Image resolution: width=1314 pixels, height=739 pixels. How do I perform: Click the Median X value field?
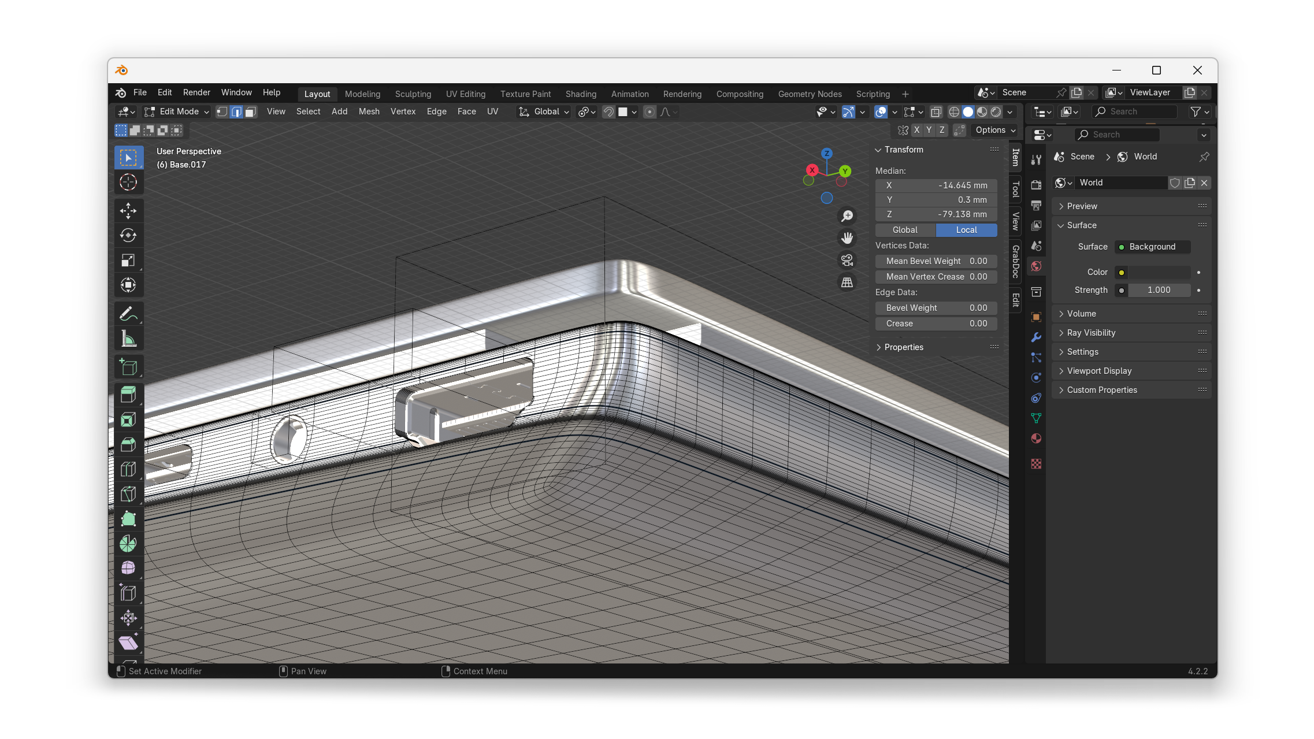pos(936,185)
